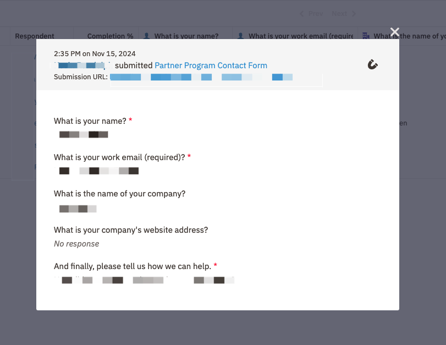
Task: Click person icon beside work email column
Action: pyautogui.click(x=241, y=36)
